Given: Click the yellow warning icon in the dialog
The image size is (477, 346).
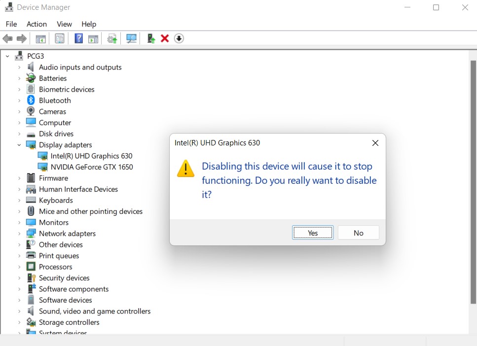Looking at the screenshot, I should point(185,169).
